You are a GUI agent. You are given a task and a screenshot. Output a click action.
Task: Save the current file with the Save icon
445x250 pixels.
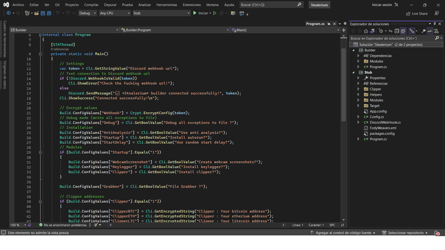click(x=43, y=13)
